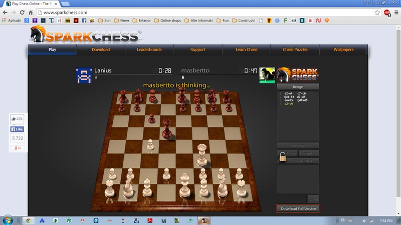Open the Alte informatii bookmarks folder
Viewport: 401px width, 225px height.
[x=198, y=20]
